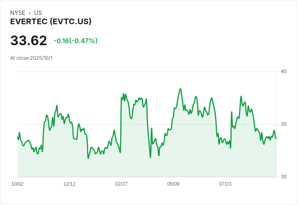Click the lowest dip of the price line near 12/12
Viewport: 298px width, 205px height.
[88, 158]
